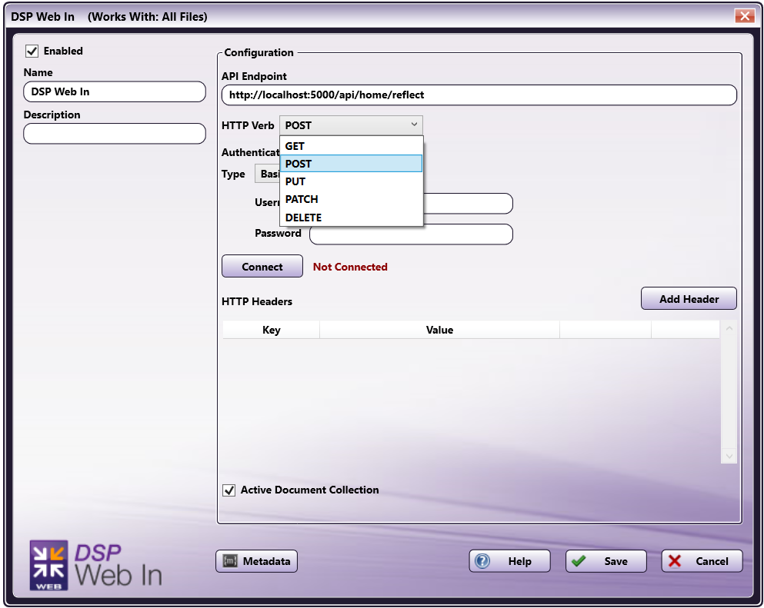Collapse the HTTP Verb dropdown arrow
Image resolution: width=764 pixels, height=608 pixels.
pyautogui.click(x=414, y=125)
